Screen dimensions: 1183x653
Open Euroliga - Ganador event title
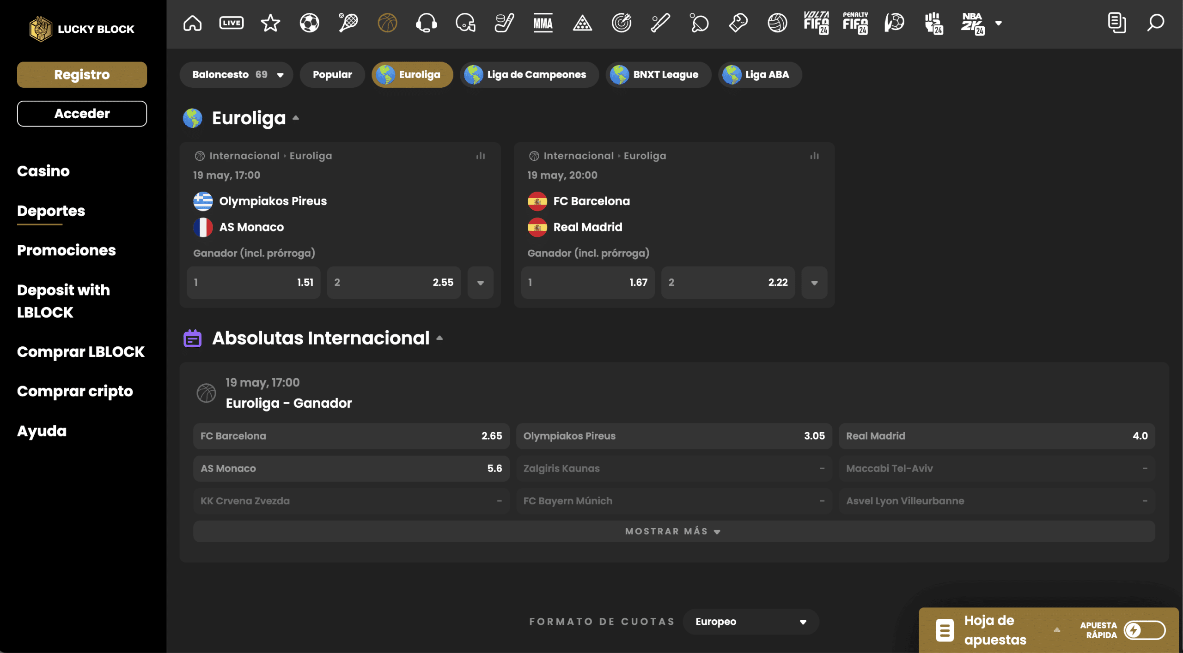click(288, 403)
